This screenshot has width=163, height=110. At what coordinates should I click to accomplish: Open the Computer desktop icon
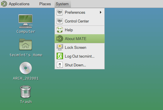point(26,21)
